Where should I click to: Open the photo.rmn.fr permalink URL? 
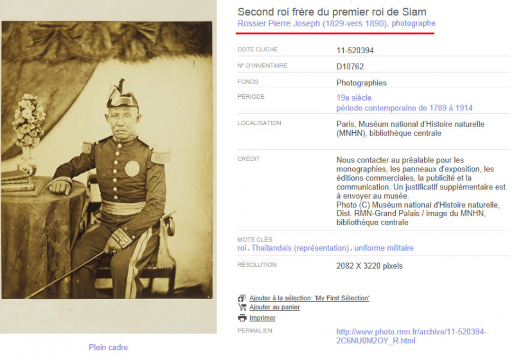[411, 336]
